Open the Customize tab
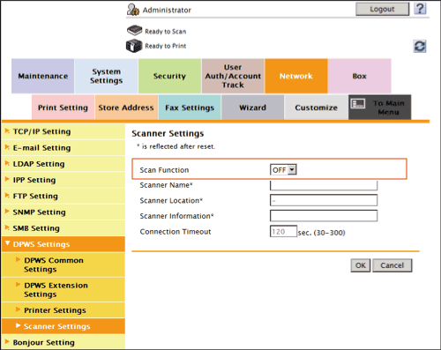The height and width of the screenshot is (350, 441). point(316,108)
